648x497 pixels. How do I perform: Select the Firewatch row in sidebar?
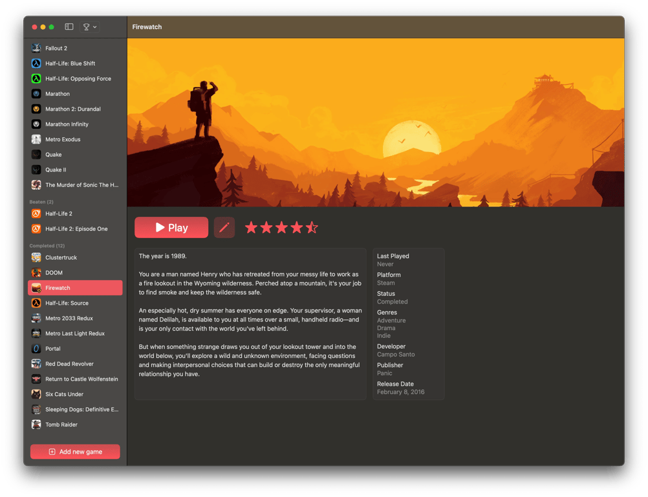click(75, 288)
